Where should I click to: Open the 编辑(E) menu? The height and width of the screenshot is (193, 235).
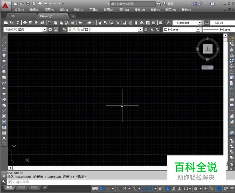34,10
